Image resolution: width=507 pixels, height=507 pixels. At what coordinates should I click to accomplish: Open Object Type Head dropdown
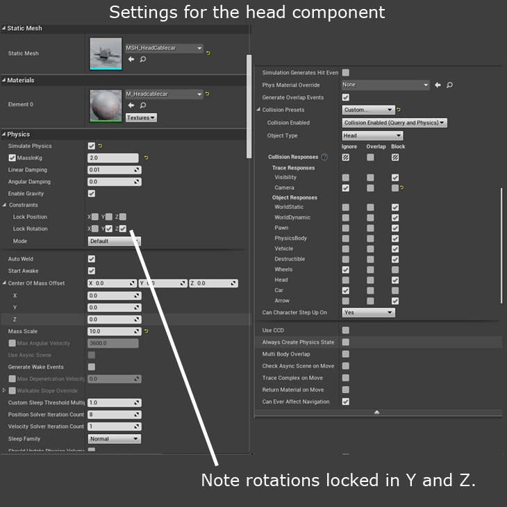point(372,135)
